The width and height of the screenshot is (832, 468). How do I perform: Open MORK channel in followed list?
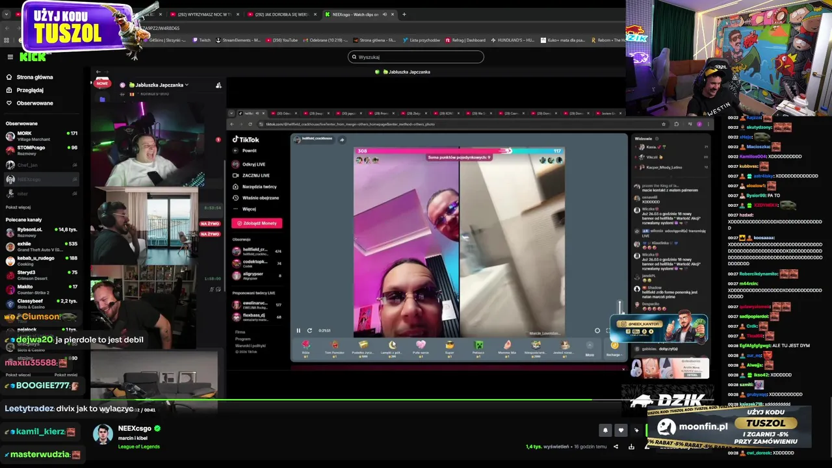[40, 136]
